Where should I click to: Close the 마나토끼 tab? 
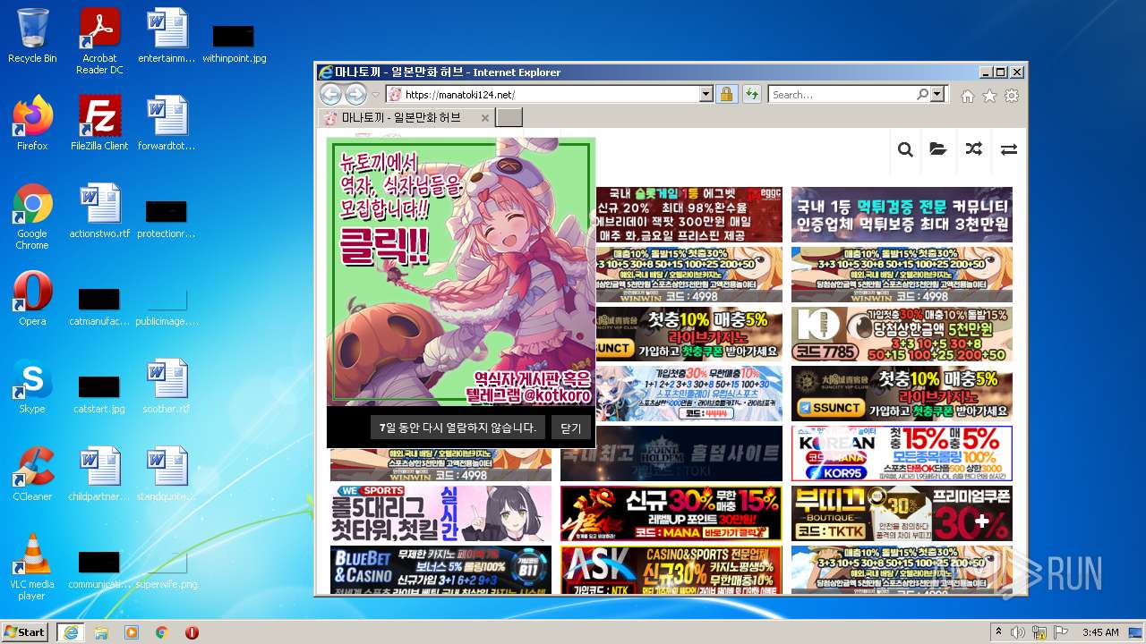[485, 117]
